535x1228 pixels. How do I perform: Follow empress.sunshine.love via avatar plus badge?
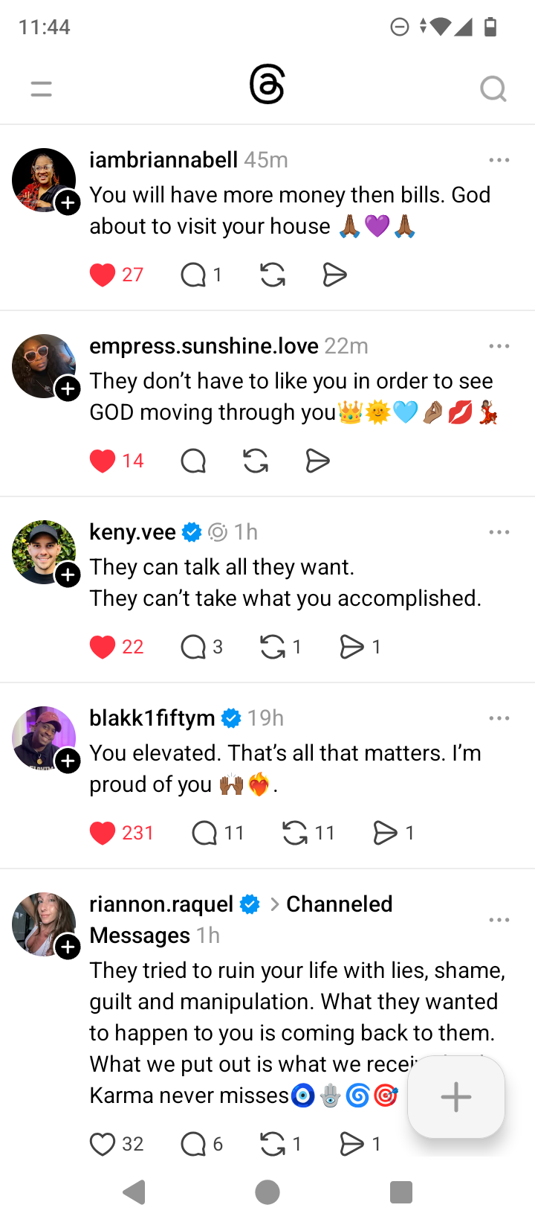(68, 388)
